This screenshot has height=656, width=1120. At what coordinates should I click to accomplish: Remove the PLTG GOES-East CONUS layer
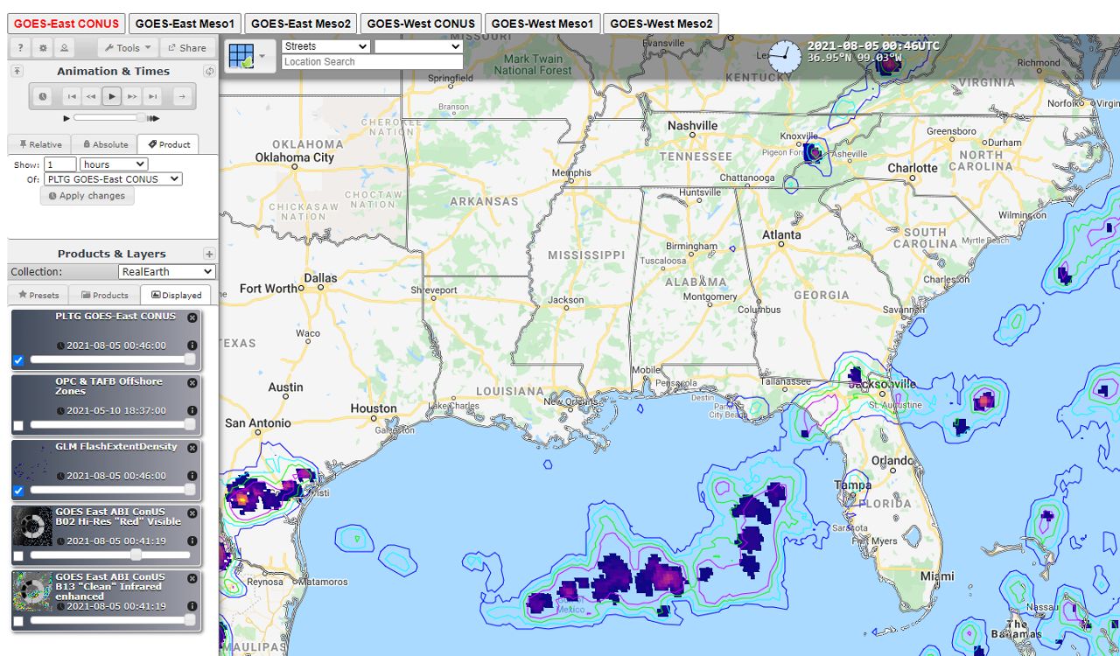pos(192,318)
